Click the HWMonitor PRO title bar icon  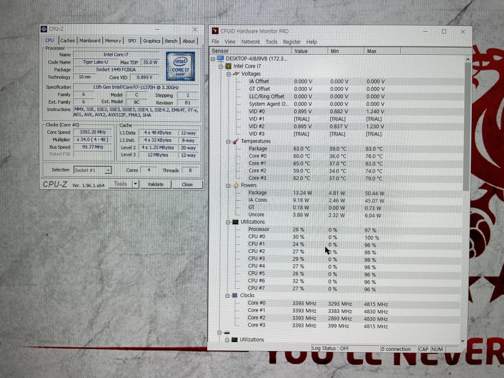215,31
